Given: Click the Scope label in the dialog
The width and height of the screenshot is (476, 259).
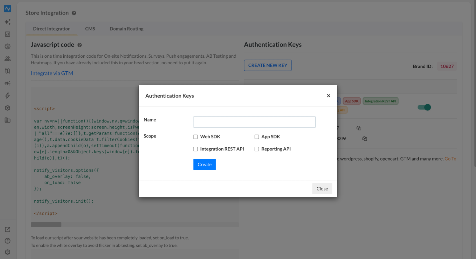Looking at the screenshot, I should 150,136.
